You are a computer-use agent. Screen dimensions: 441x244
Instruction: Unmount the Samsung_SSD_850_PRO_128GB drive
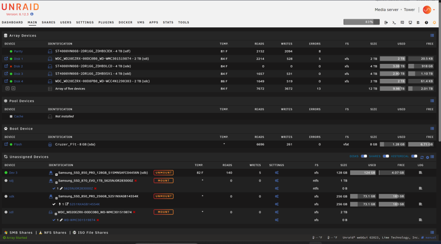click(x=164, y=173)
